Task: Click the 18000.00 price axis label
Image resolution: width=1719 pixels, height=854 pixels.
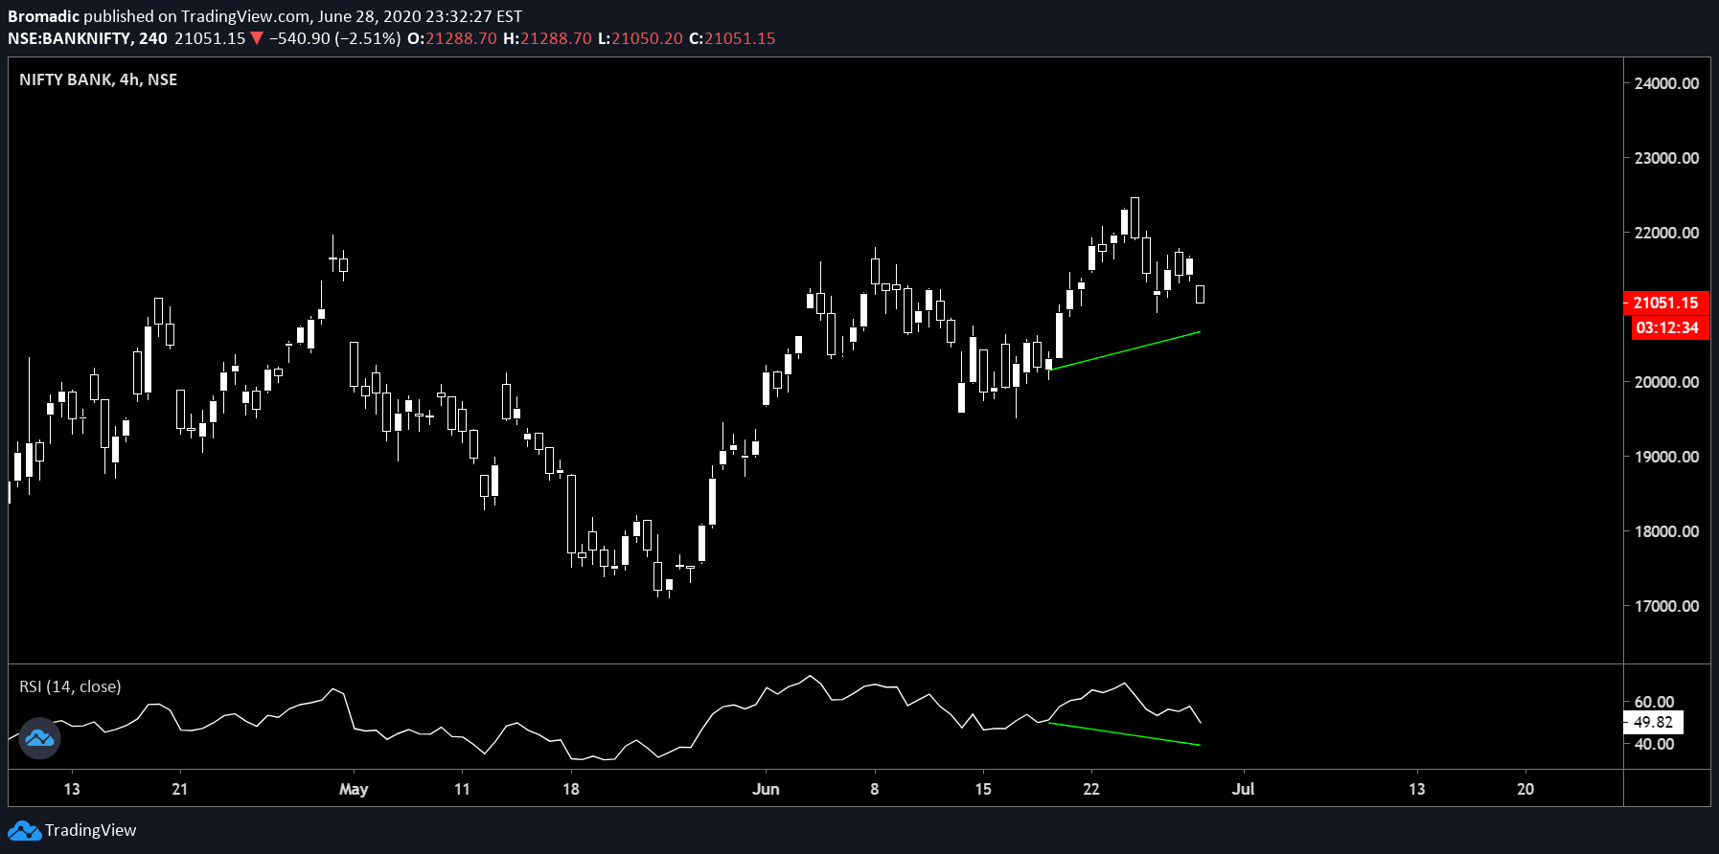Action: point(1666,531)
